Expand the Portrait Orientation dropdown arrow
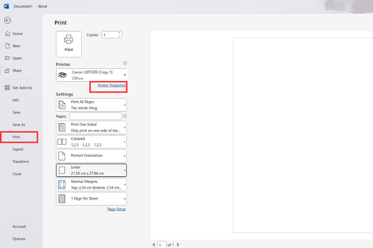 point(124,156)
